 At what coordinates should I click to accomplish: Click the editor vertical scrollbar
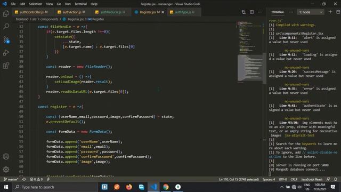264,69
